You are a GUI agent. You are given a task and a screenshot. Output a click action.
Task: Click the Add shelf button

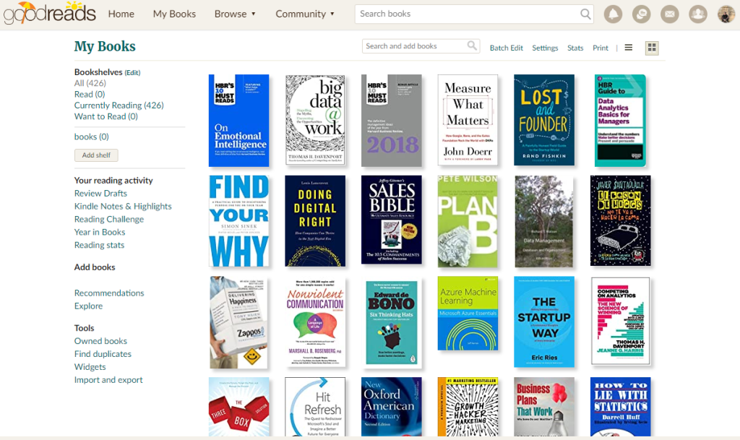(x=96, y=155)
